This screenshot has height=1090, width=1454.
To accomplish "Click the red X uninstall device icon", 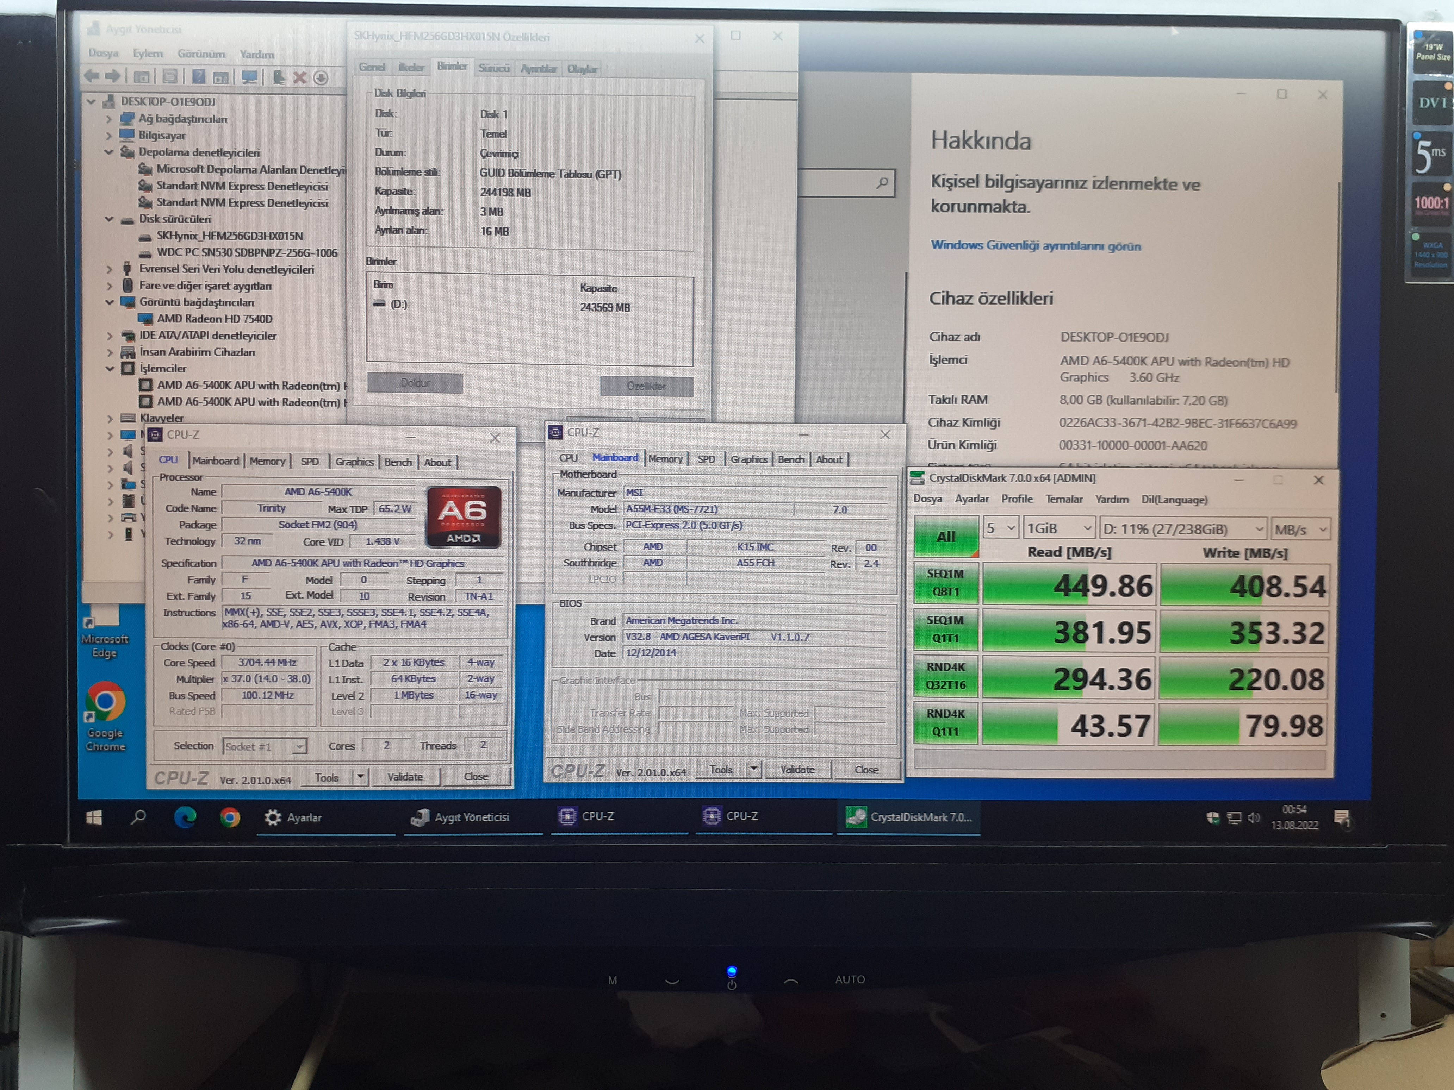I will tap(300, 77).
